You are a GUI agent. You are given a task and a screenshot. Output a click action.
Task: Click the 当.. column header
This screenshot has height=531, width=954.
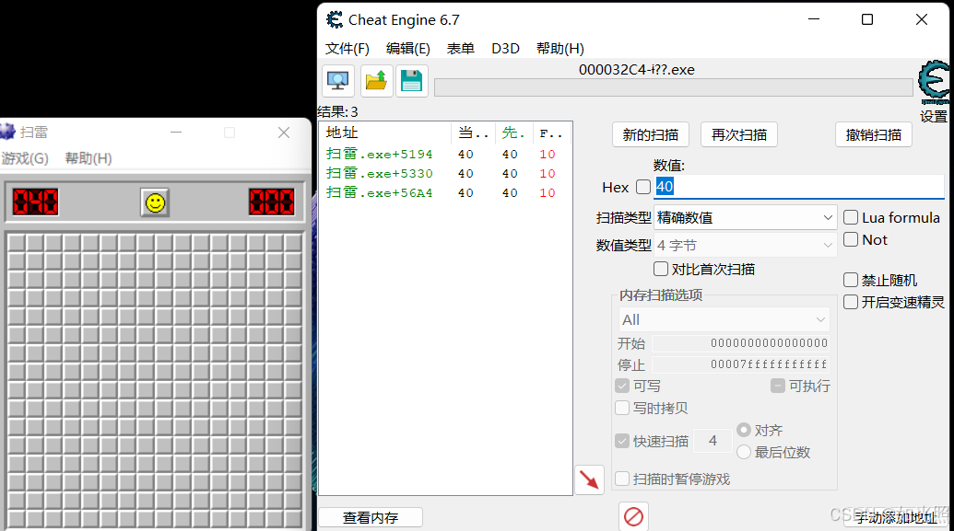click(473, 133)
